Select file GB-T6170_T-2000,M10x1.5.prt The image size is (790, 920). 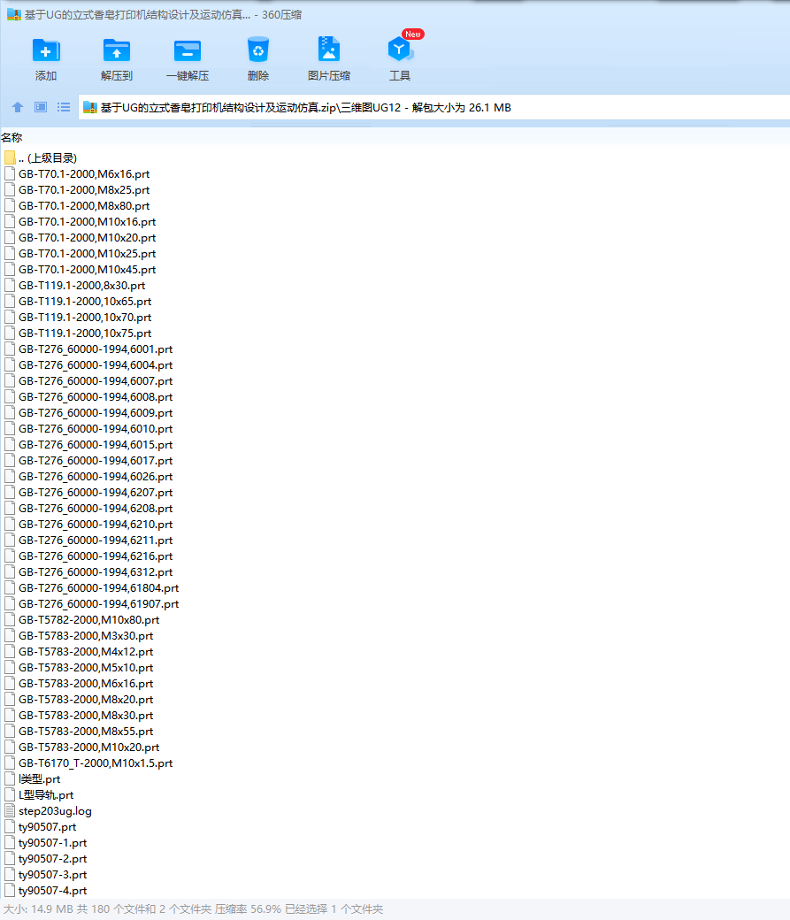(96, 763)
